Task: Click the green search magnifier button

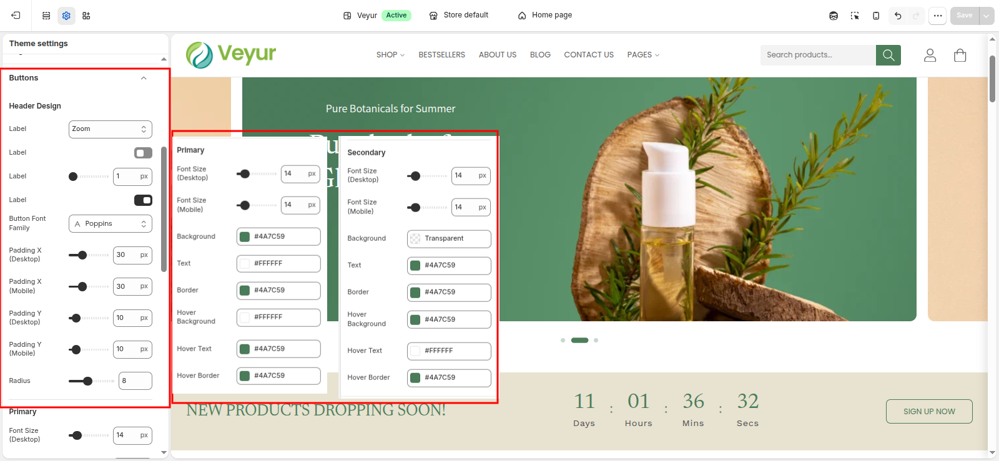Action: pyautogui.click(x=888, y=55)
